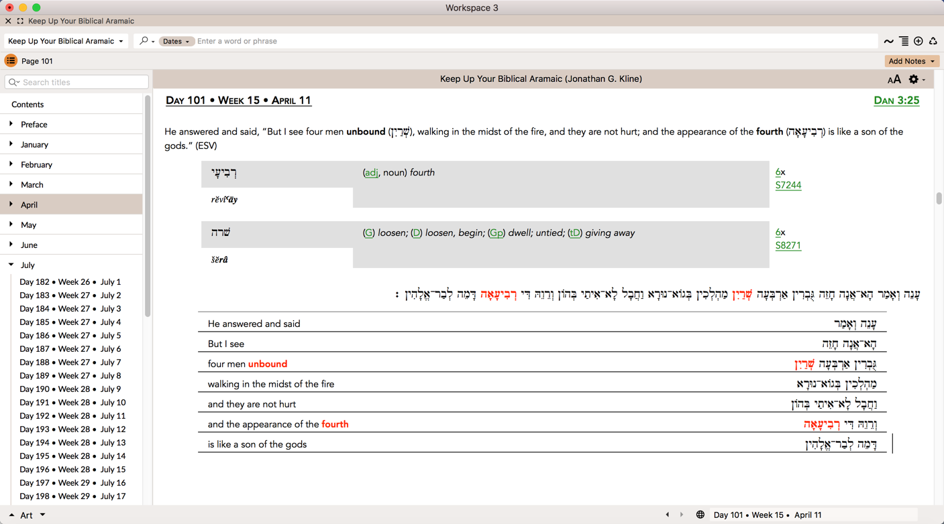Expand the January section

[11, 144]
